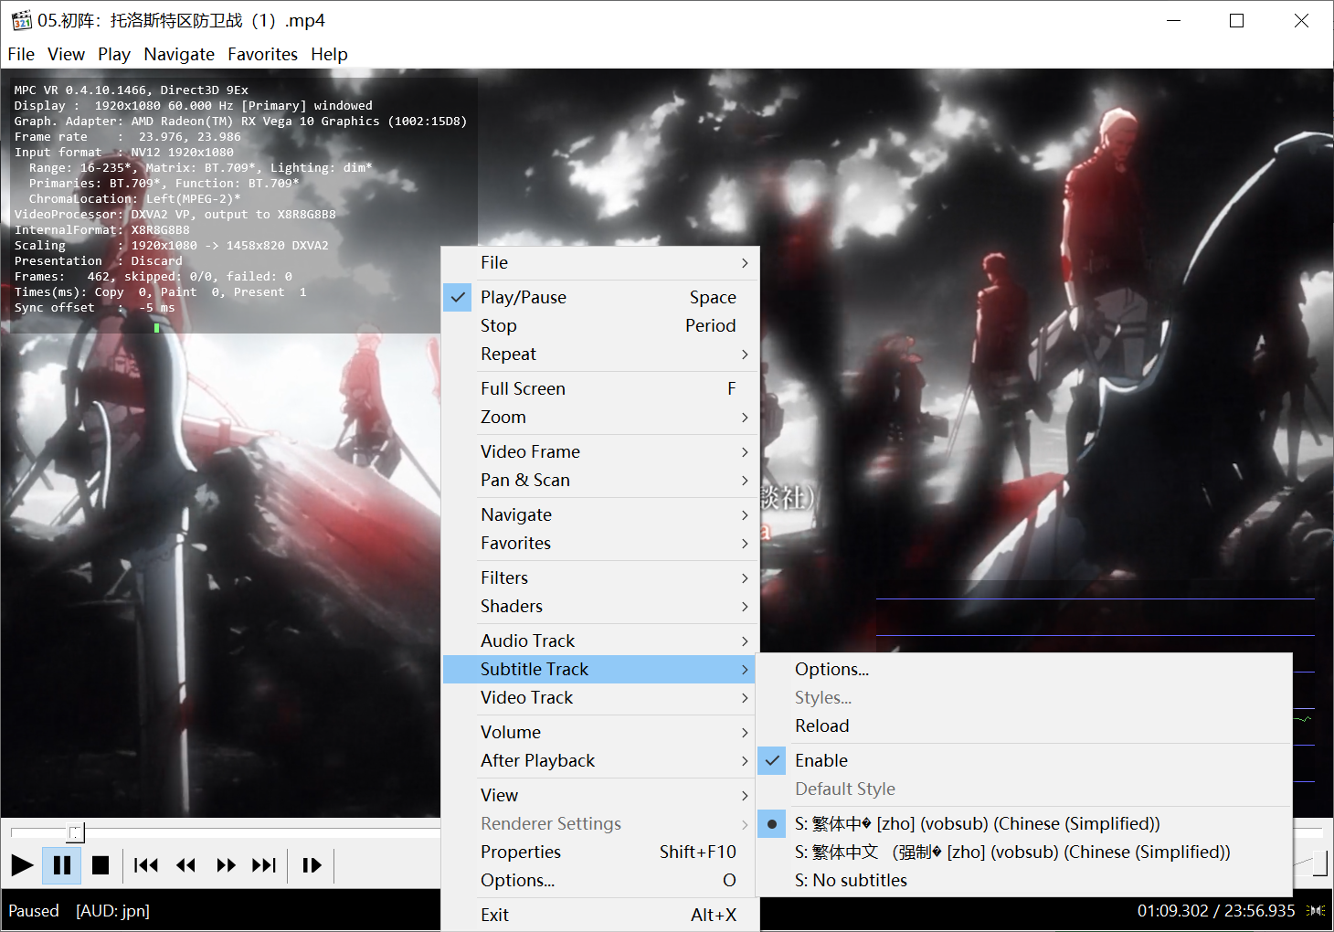This screenshot has height=932, width=1334.
Task: Click the Pause icon in the toolbar
Action: [x=61, y=865]
